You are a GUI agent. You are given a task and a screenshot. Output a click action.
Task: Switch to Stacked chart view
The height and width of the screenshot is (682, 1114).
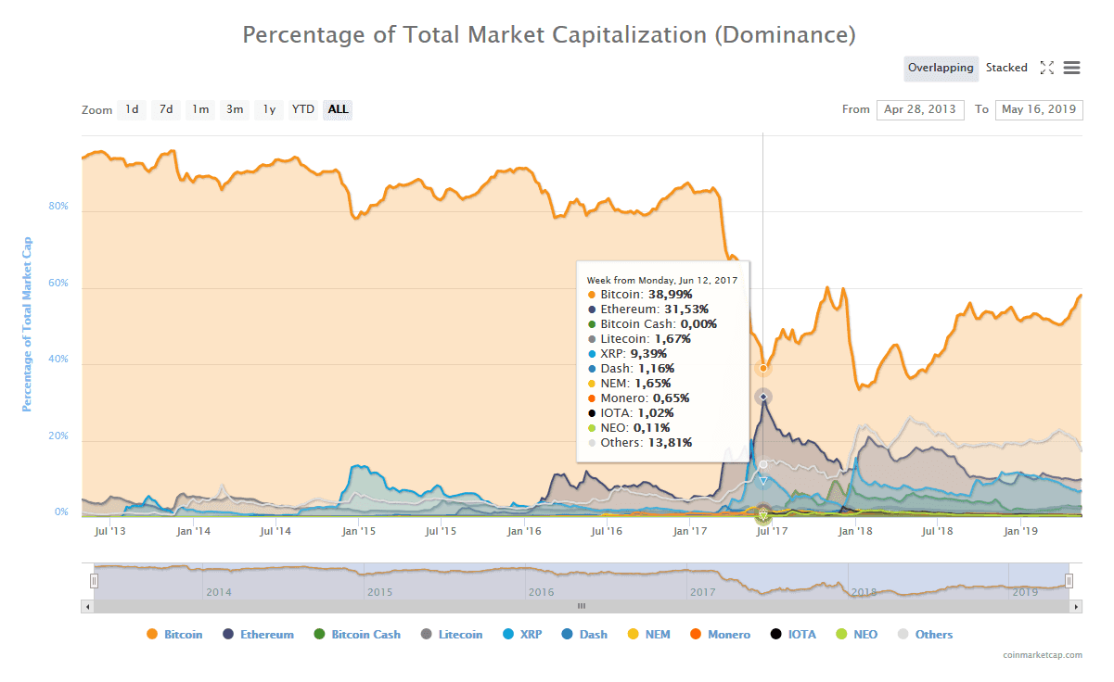coord(1006,68)
